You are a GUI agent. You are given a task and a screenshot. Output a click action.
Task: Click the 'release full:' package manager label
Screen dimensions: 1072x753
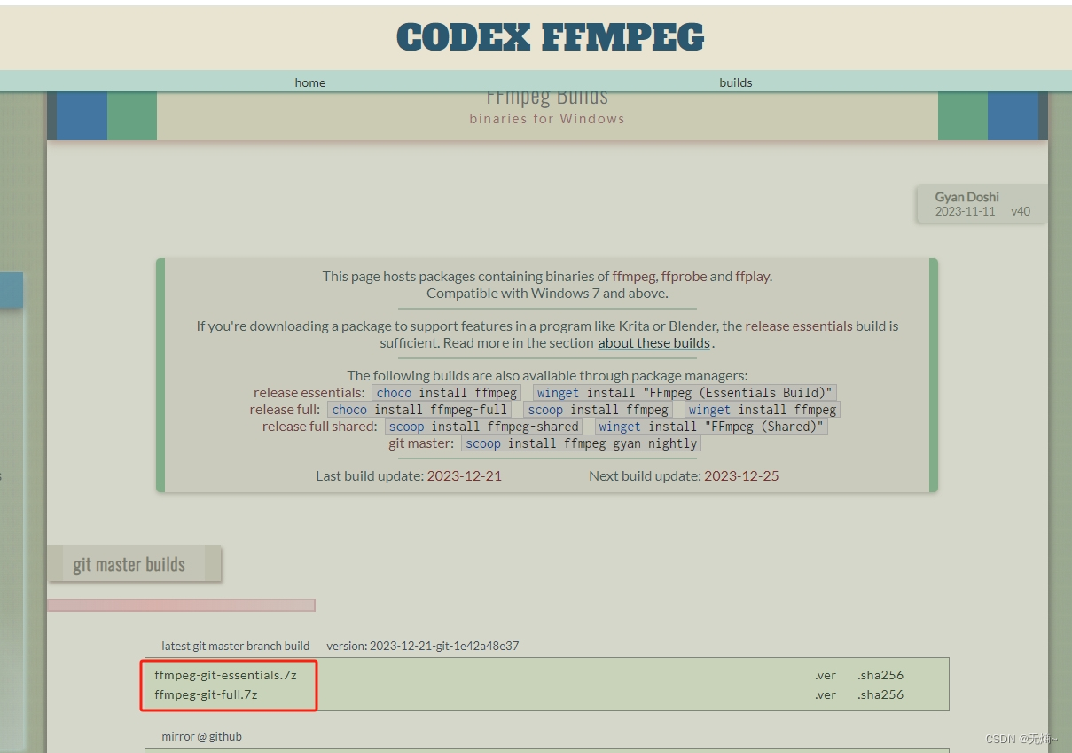pyautogui.click(x=286, y=410)
